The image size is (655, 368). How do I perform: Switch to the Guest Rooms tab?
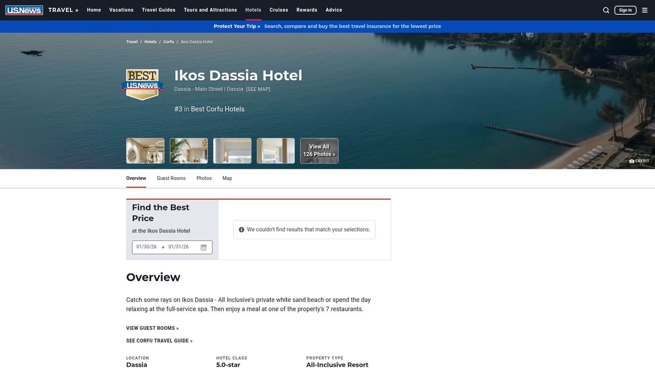(x=171, y=178)
